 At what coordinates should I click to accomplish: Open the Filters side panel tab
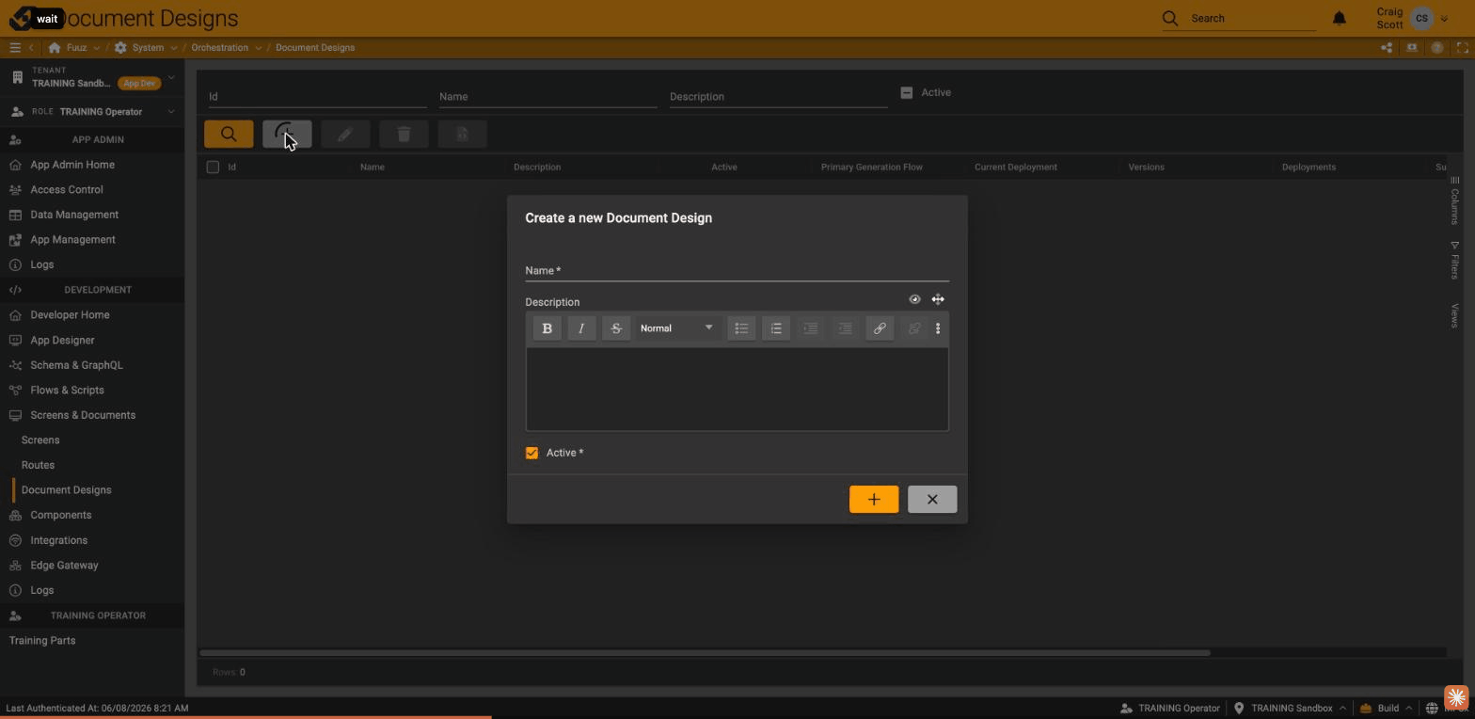point(1454,261)
